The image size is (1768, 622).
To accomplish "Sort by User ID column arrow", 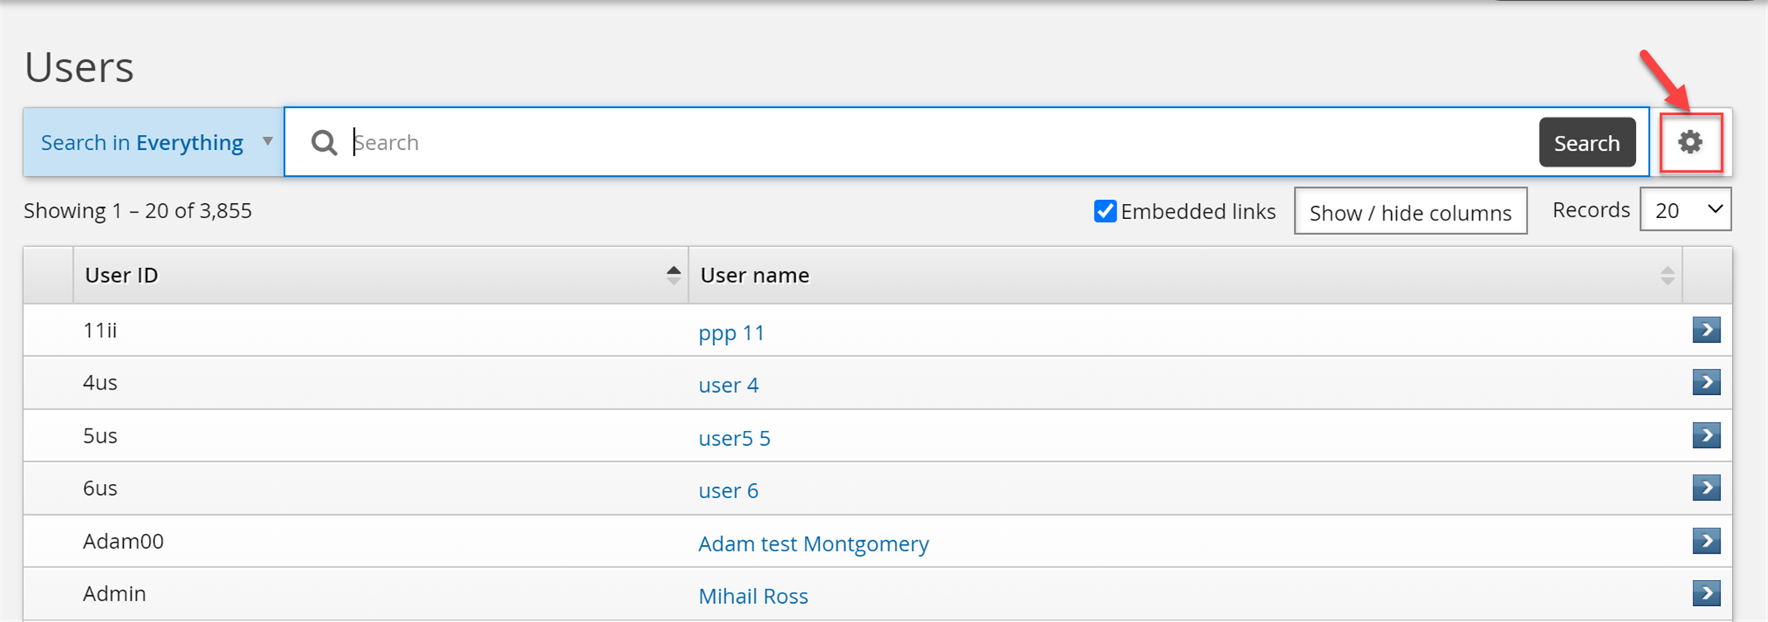I will coord(673,275).
